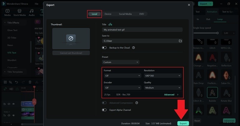This screenshot has width=240, height=126.
Task: Open the Quality dropdown set to Medium
Action: tap(162, 88)
